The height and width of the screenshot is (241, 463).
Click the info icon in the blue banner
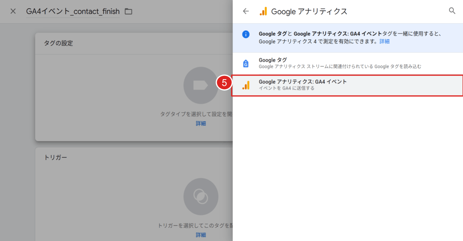pyautogui.click(x=246, y=34)
